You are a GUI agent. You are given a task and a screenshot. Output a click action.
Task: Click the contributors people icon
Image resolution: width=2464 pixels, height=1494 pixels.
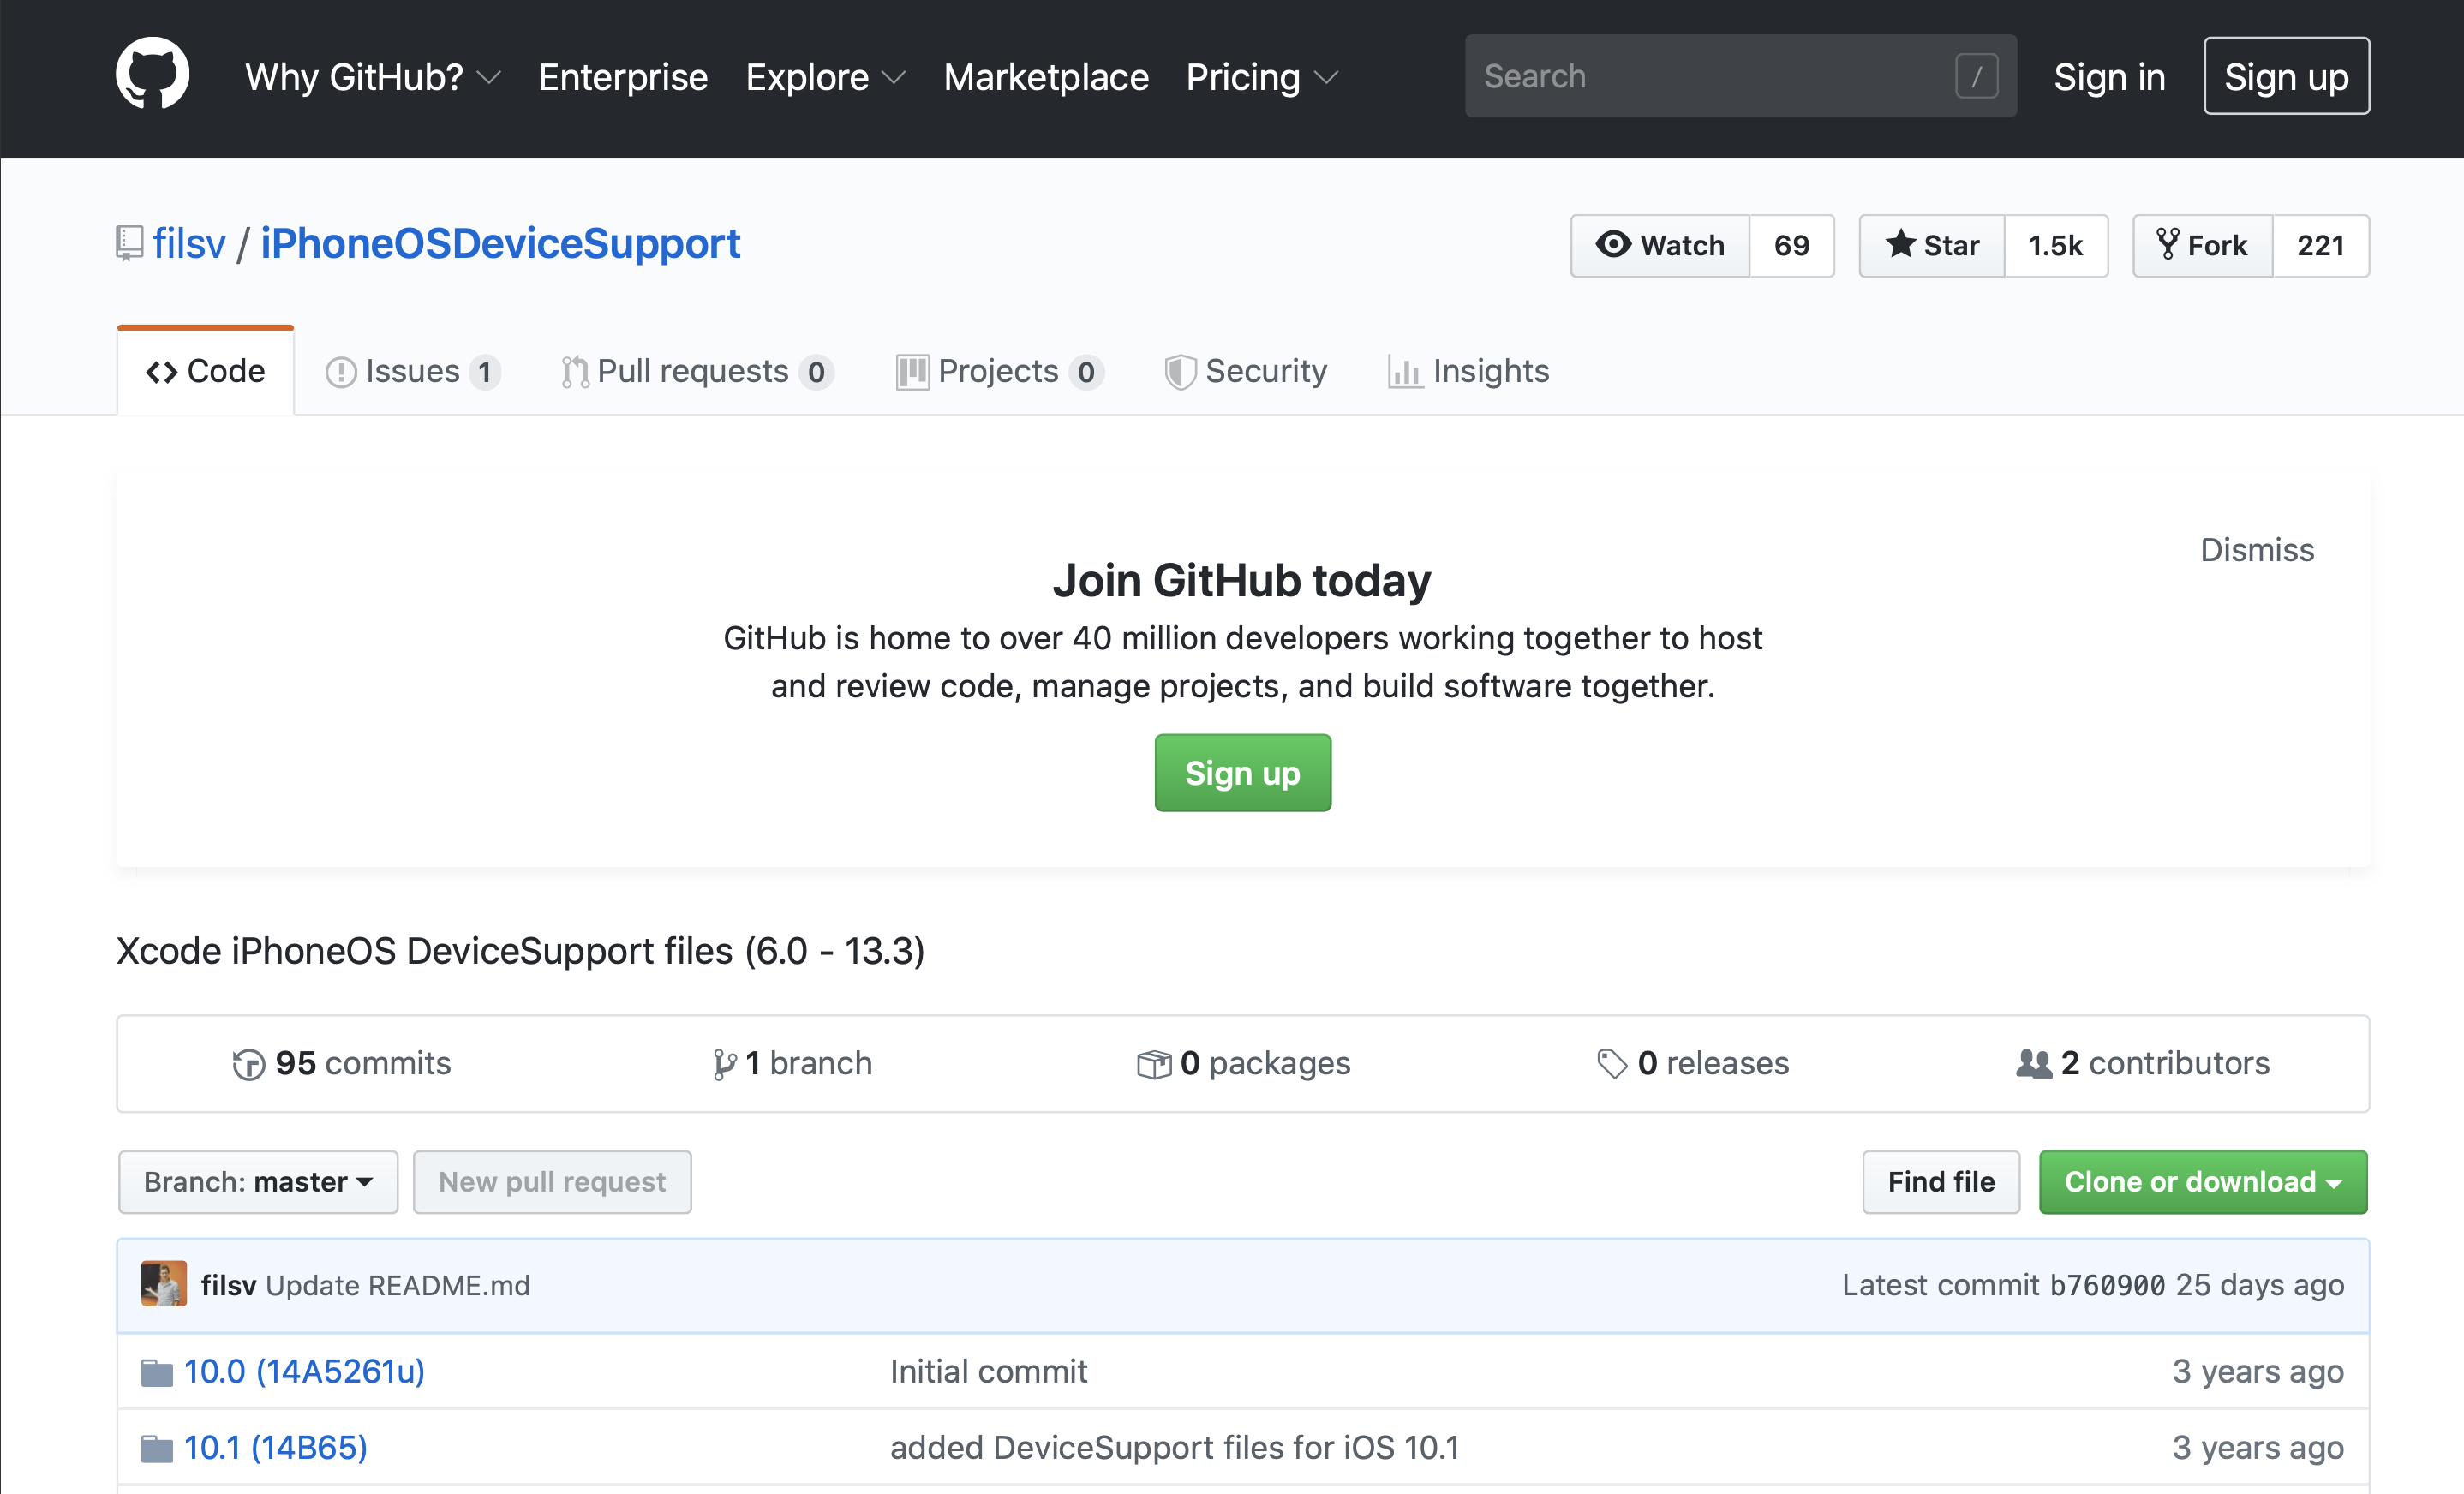2033,1064
